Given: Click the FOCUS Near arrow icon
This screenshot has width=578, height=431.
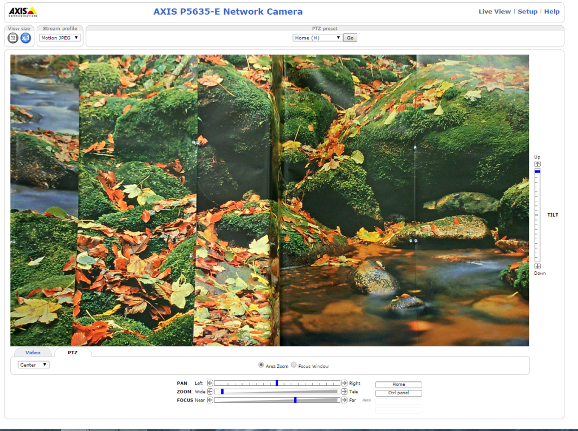Looking at the screenshot, I should [x=209, y=400].
